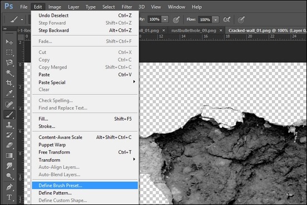
Task: Select the Gradient tool
Action: pos(9,156)
